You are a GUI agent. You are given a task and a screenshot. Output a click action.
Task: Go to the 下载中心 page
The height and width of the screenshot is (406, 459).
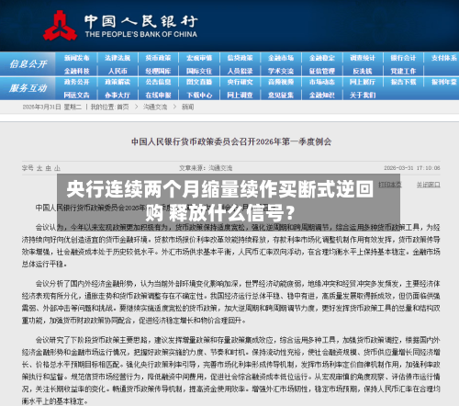[199, 95]
